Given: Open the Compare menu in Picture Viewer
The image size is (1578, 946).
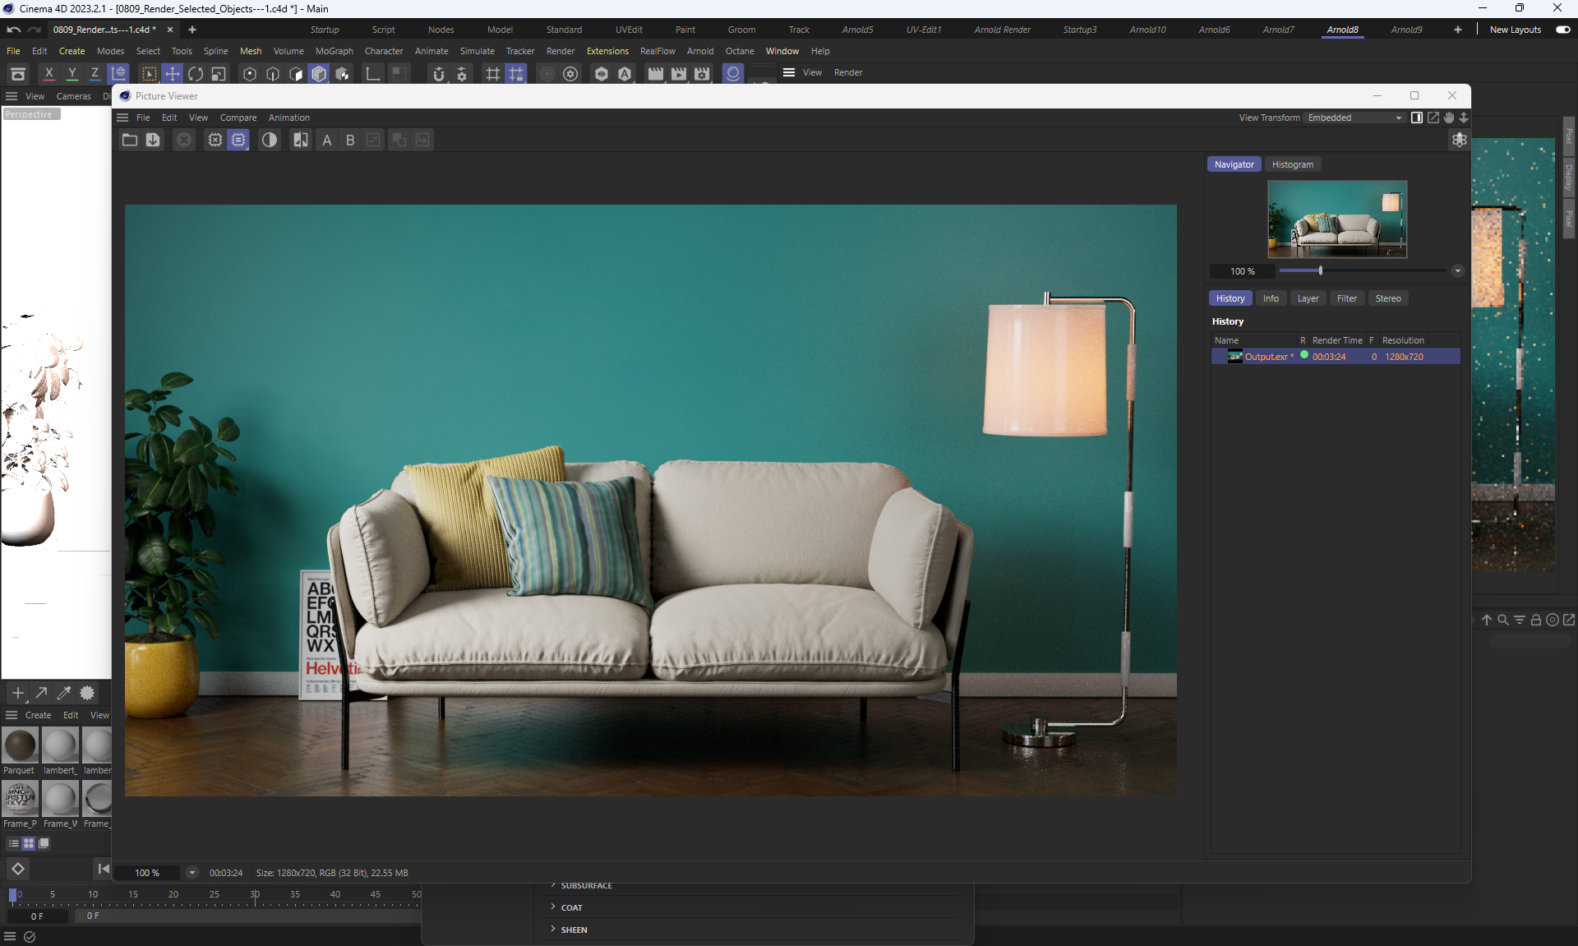Looking at the screenshot, I should (238, 118).
